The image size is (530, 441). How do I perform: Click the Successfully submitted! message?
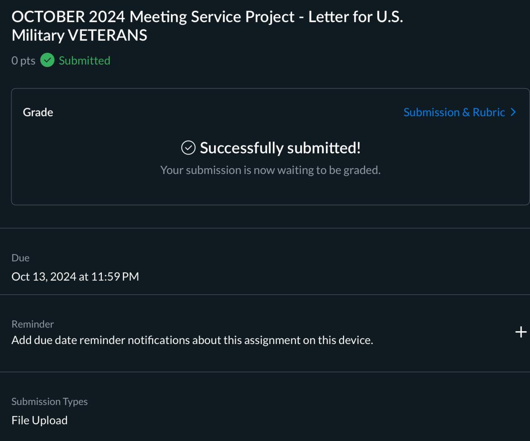[x=280, y=148]
